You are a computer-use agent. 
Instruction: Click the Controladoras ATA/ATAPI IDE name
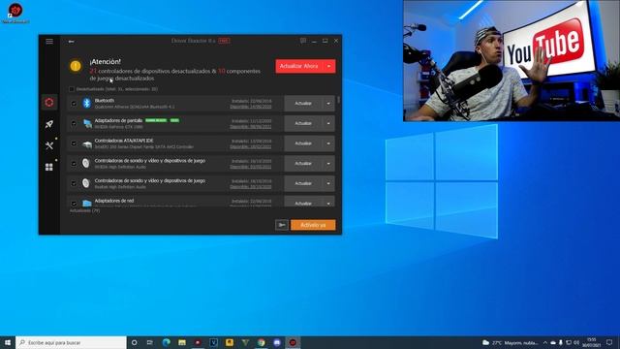[124, 141]
